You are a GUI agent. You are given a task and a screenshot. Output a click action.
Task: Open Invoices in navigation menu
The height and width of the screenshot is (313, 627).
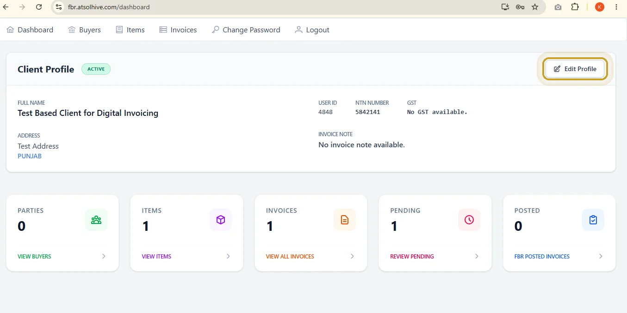(x=178, y=30)
